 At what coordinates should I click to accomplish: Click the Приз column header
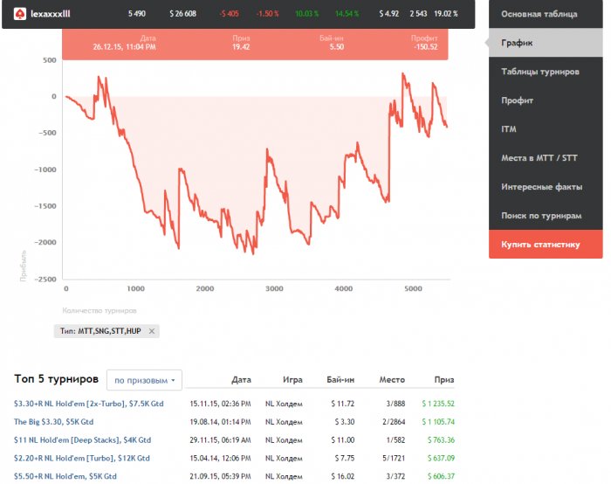444,380
